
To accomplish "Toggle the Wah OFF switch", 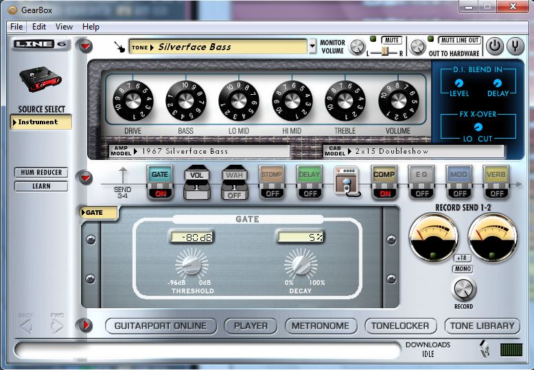I will (x=235, y=195).
